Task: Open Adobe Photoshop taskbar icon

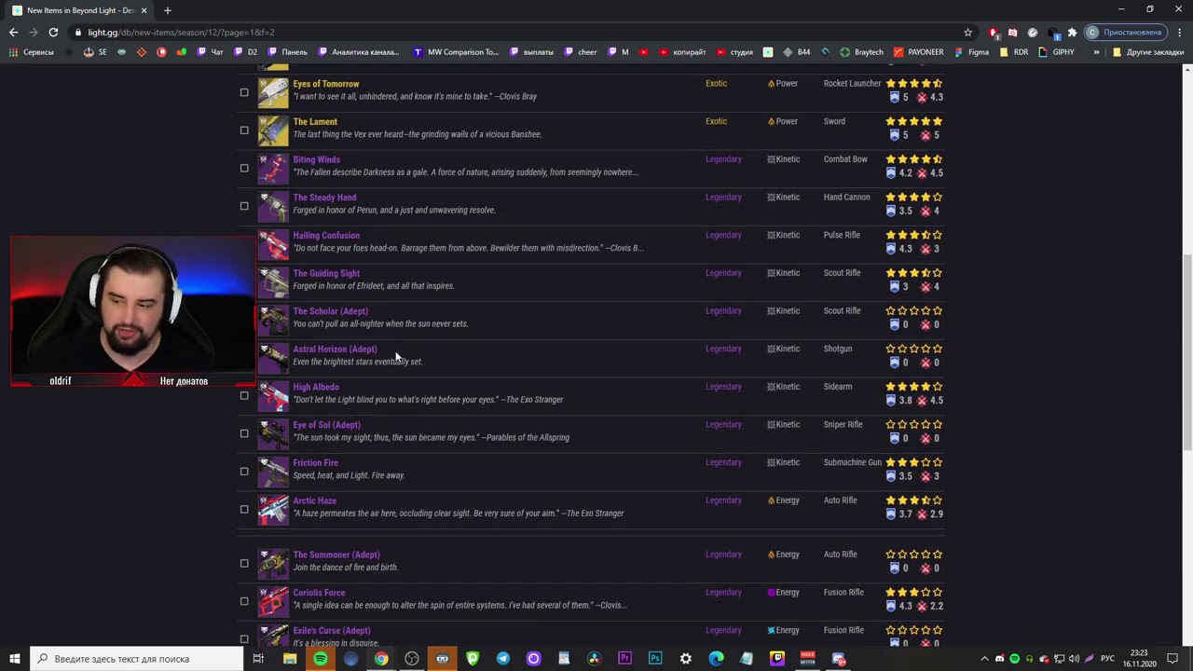Action: (655, 659)
